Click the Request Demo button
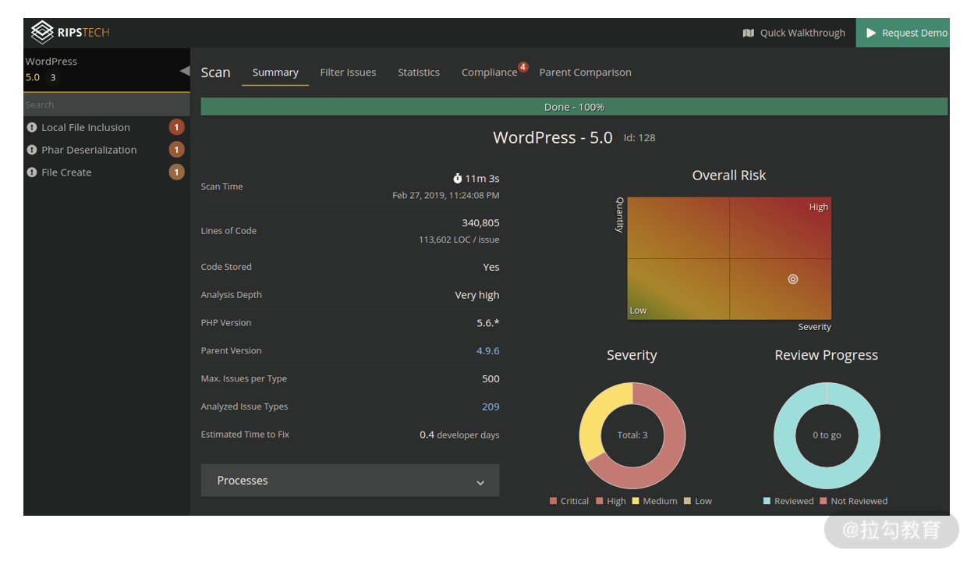Screen dimensions: 974x561 click(x=903, y=33)
